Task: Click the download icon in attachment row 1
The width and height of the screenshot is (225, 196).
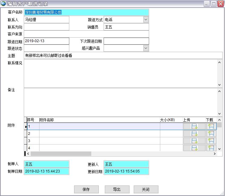Action: point(211,126)
